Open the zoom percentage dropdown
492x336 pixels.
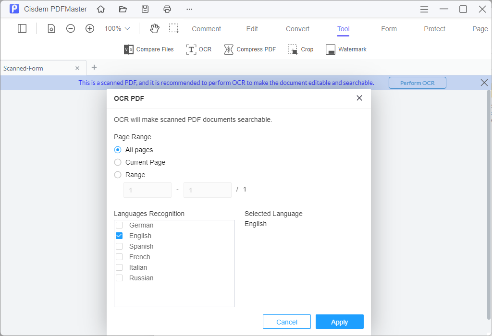pyautogui.click(x=116, y=28)
